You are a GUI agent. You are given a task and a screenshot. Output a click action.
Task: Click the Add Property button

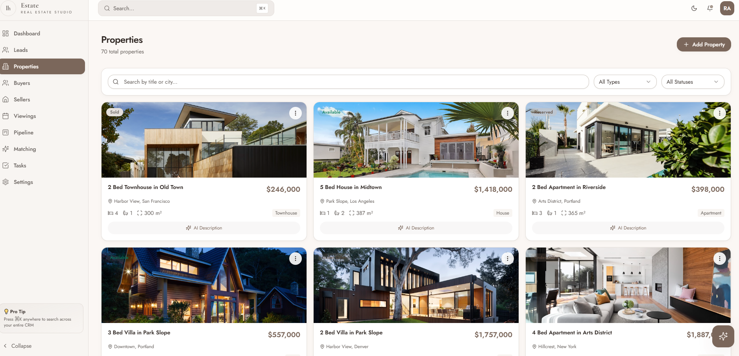coord(704,44)
